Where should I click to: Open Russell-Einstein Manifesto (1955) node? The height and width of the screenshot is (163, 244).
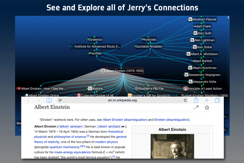(205, 95)
